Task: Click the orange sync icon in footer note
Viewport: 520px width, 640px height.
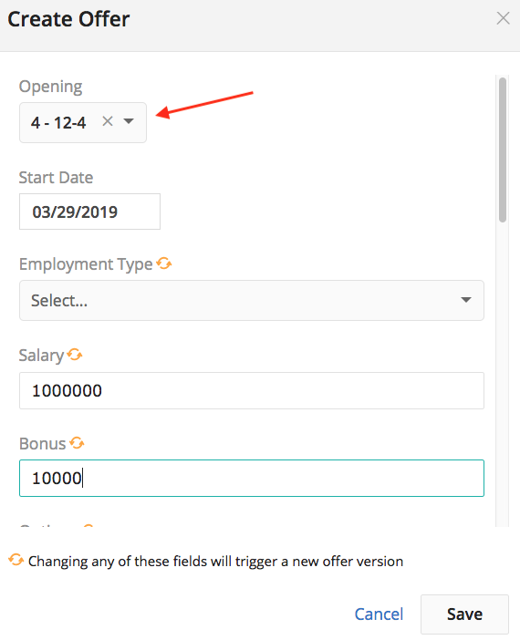Action: click(16, 560)
